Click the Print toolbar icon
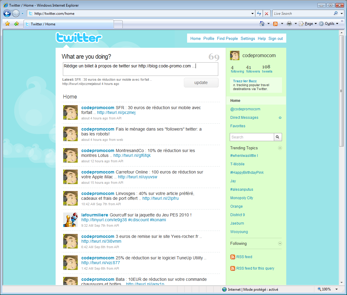 289,24
